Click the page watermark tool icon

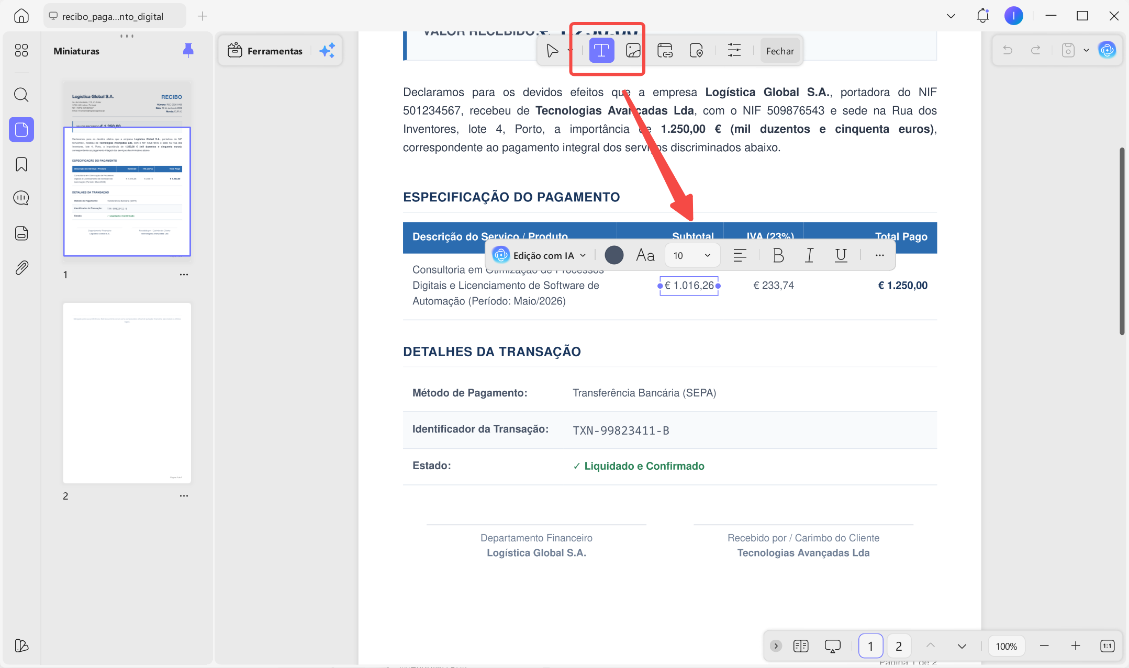tap(696, 51)
